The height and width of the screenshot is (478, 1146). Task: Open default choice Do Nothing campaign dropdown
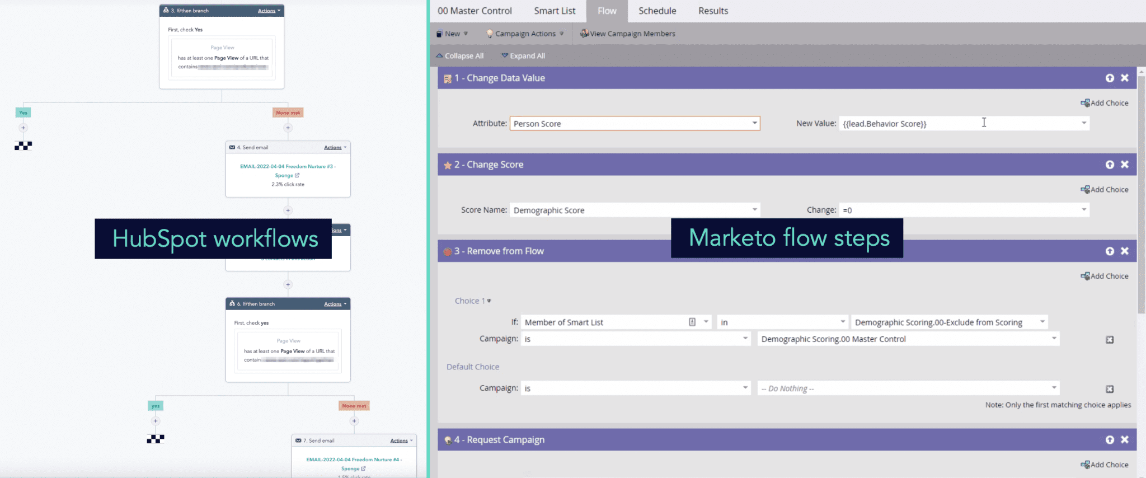point(1054,388)
